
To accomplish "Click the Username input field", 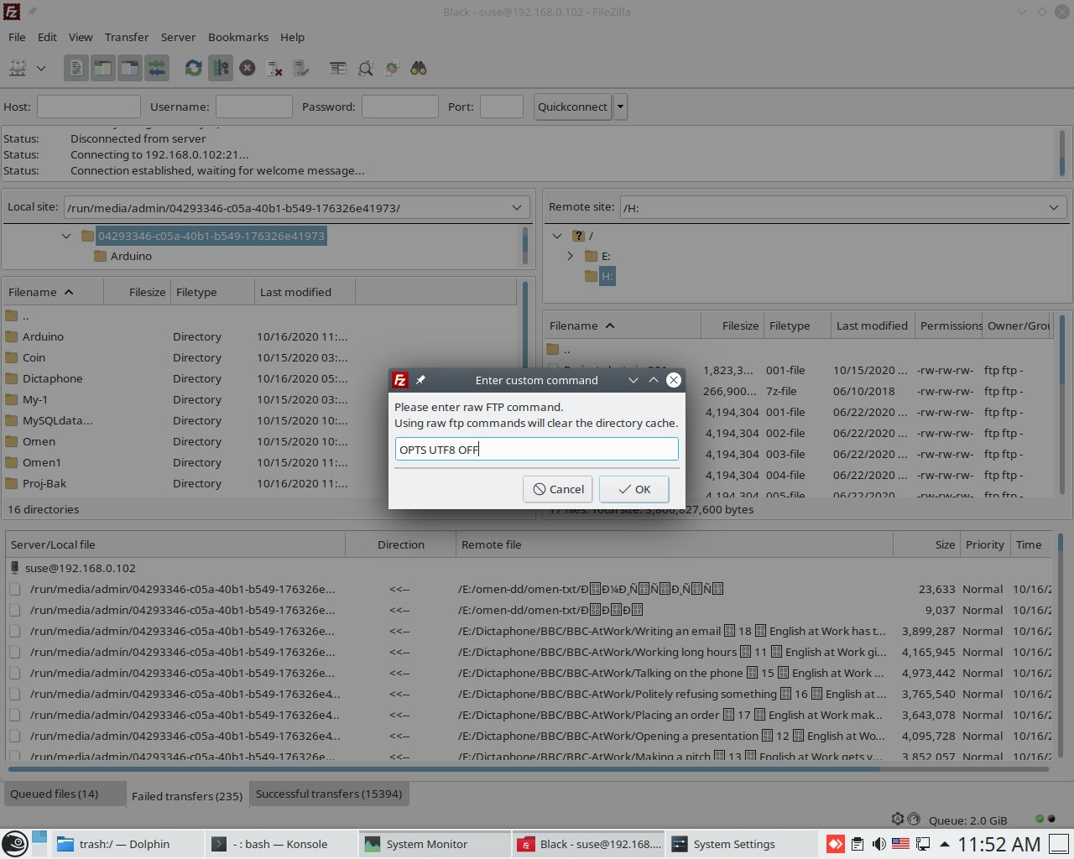I will pyautogui.click(x=254, y=107).
